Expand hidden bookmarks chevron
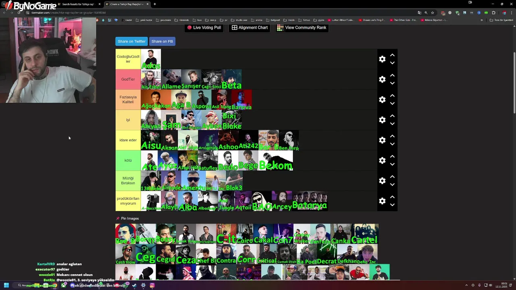 coord(481,20)
